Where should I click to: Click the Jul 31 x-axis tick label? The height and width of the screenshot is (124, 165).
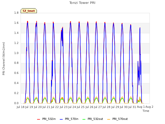click(132, 107)
